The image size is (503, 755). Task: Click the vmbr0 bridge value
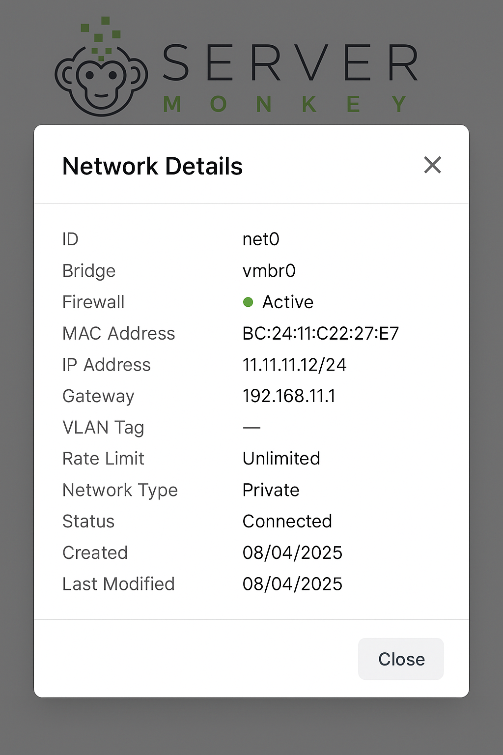point(269,271)
